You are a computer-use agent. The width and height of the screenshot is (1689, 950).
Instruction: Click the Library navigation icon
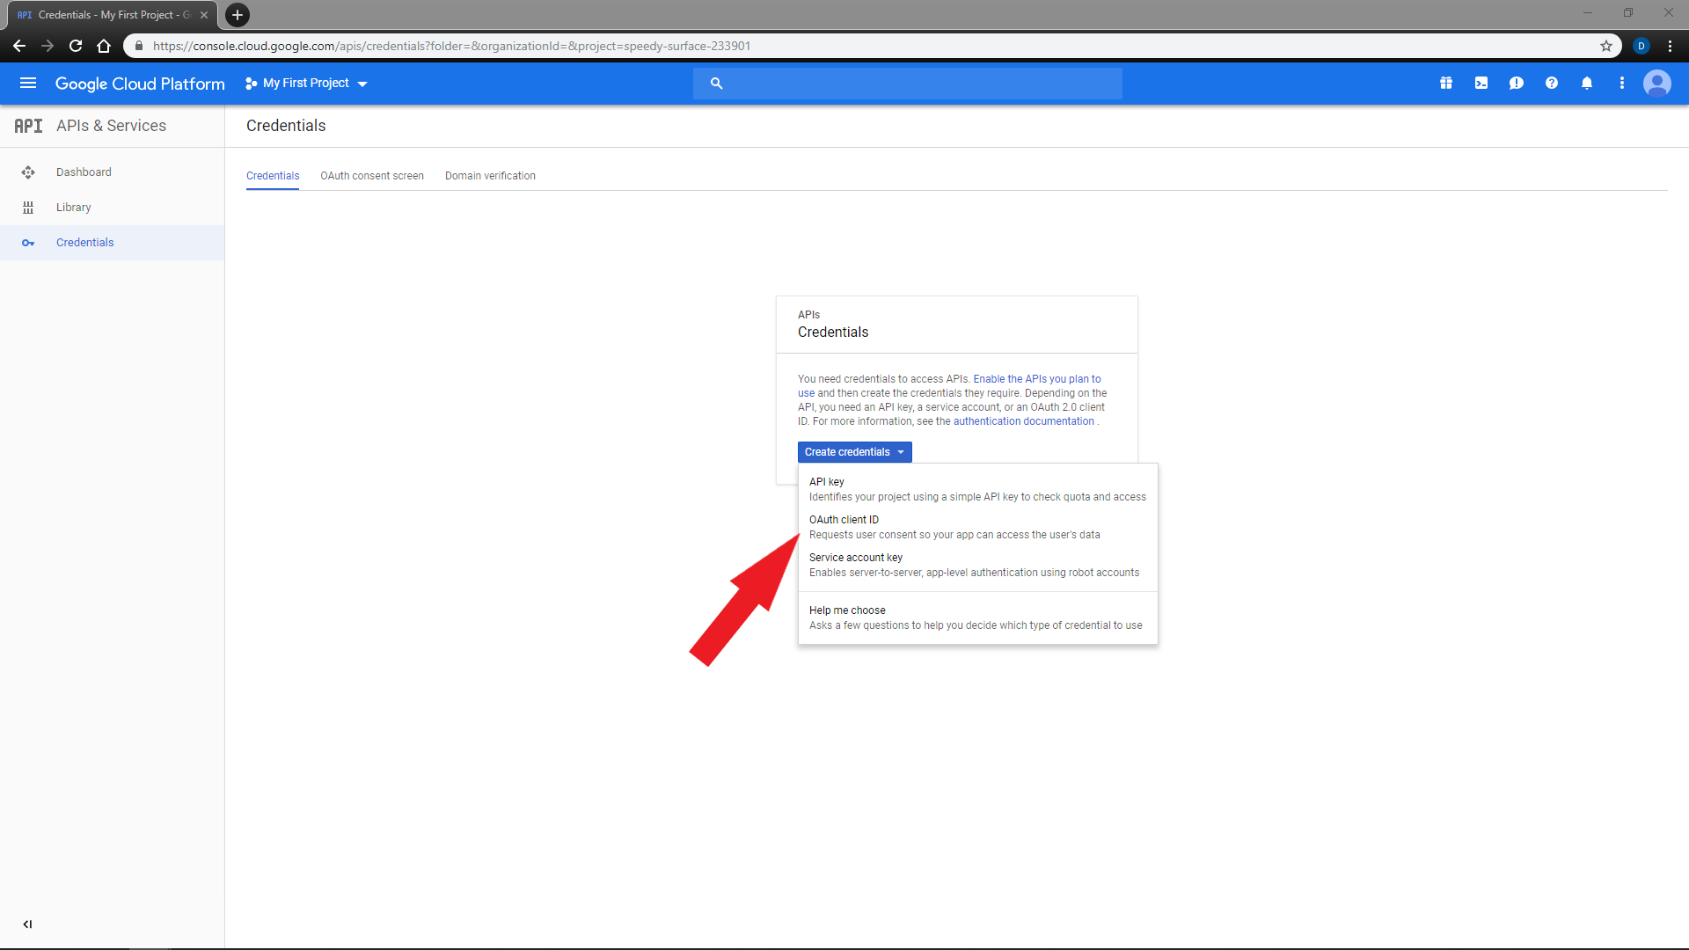tap(28, 207)
